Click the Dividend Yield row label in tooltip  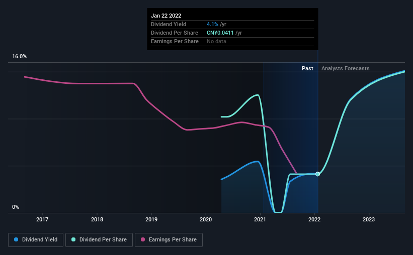coord(169,24)
